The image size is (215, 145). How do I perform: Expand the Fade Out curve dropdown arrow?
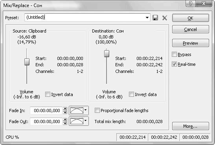pyautogui.click(x=86, y=121)
